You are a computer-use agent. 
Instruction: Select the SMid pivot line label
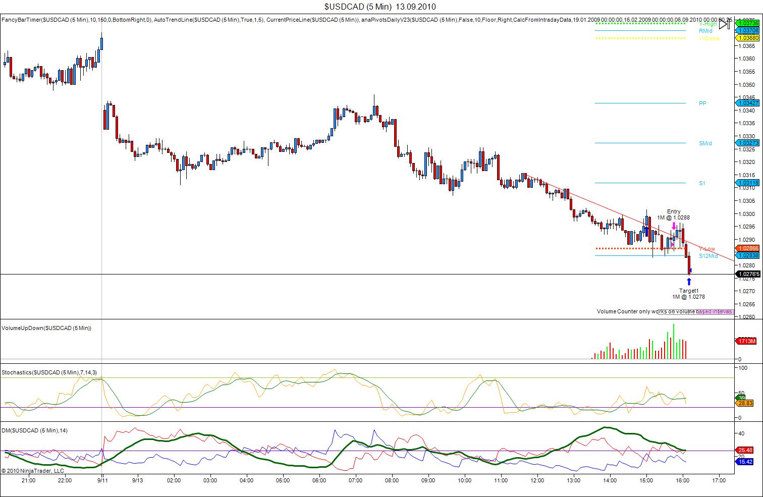(x=705, y=143)
